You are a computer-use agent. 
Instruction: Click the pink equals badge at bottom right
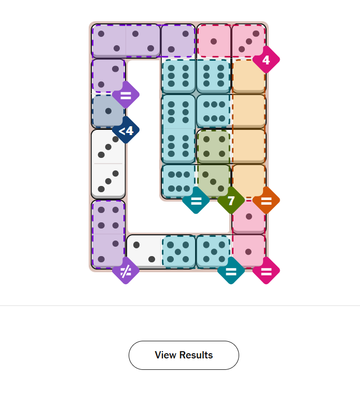pos(266,271)
